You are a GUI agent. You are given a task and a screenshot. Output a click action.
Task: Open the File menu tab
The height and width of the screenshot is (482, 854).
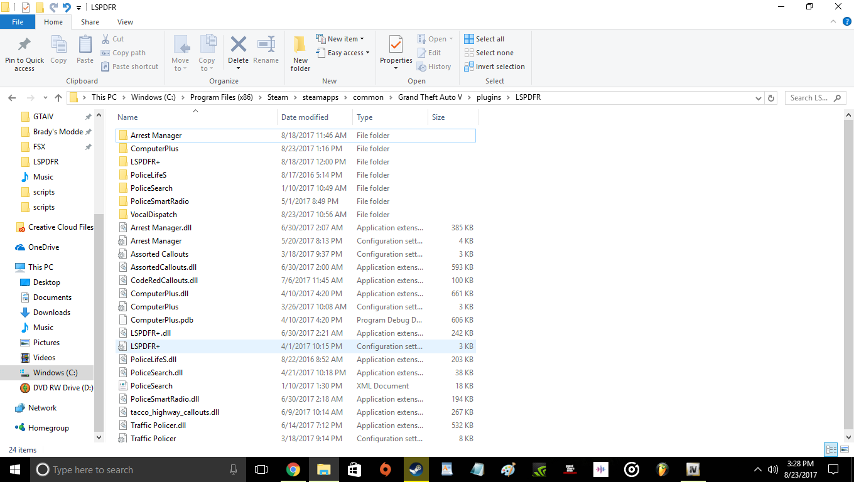[x=18, y=22]
